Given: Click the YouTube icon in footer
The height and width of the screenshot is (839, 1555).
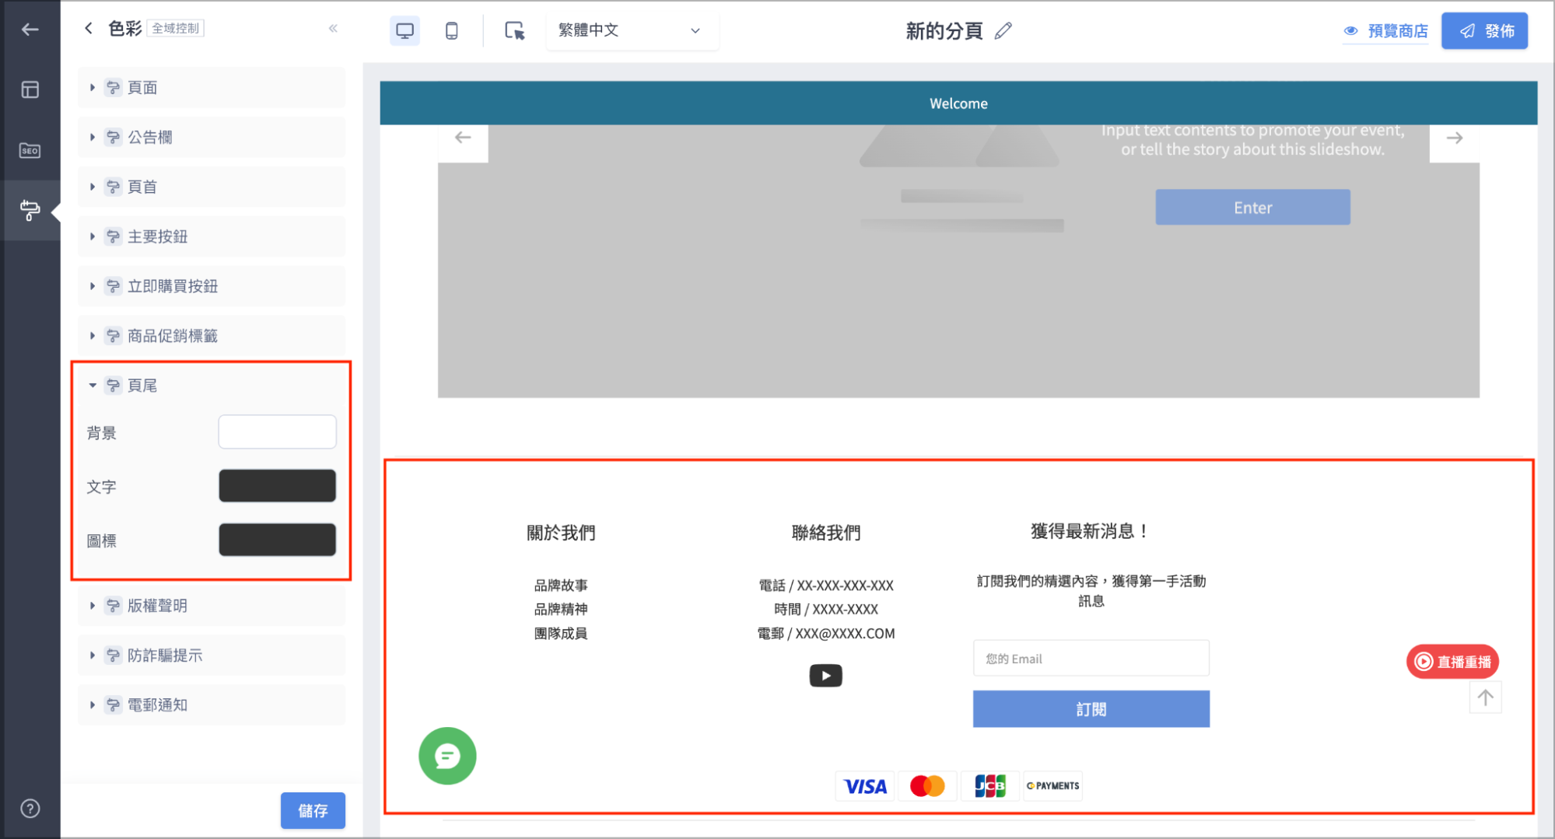Looking at the screenshot, I should point(825,675).
